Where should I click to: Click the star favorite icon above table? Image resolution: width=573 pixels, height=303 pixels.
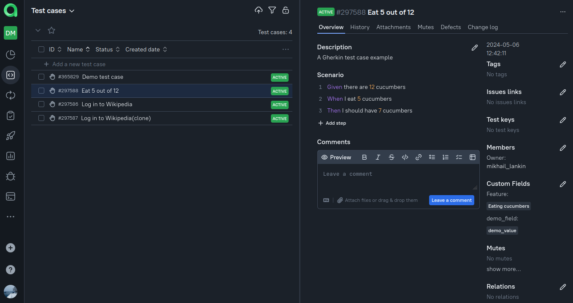[51, 30]
